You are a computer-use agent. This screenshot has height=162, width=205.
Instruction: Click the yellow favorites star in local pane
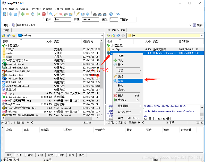pos(14,36)
